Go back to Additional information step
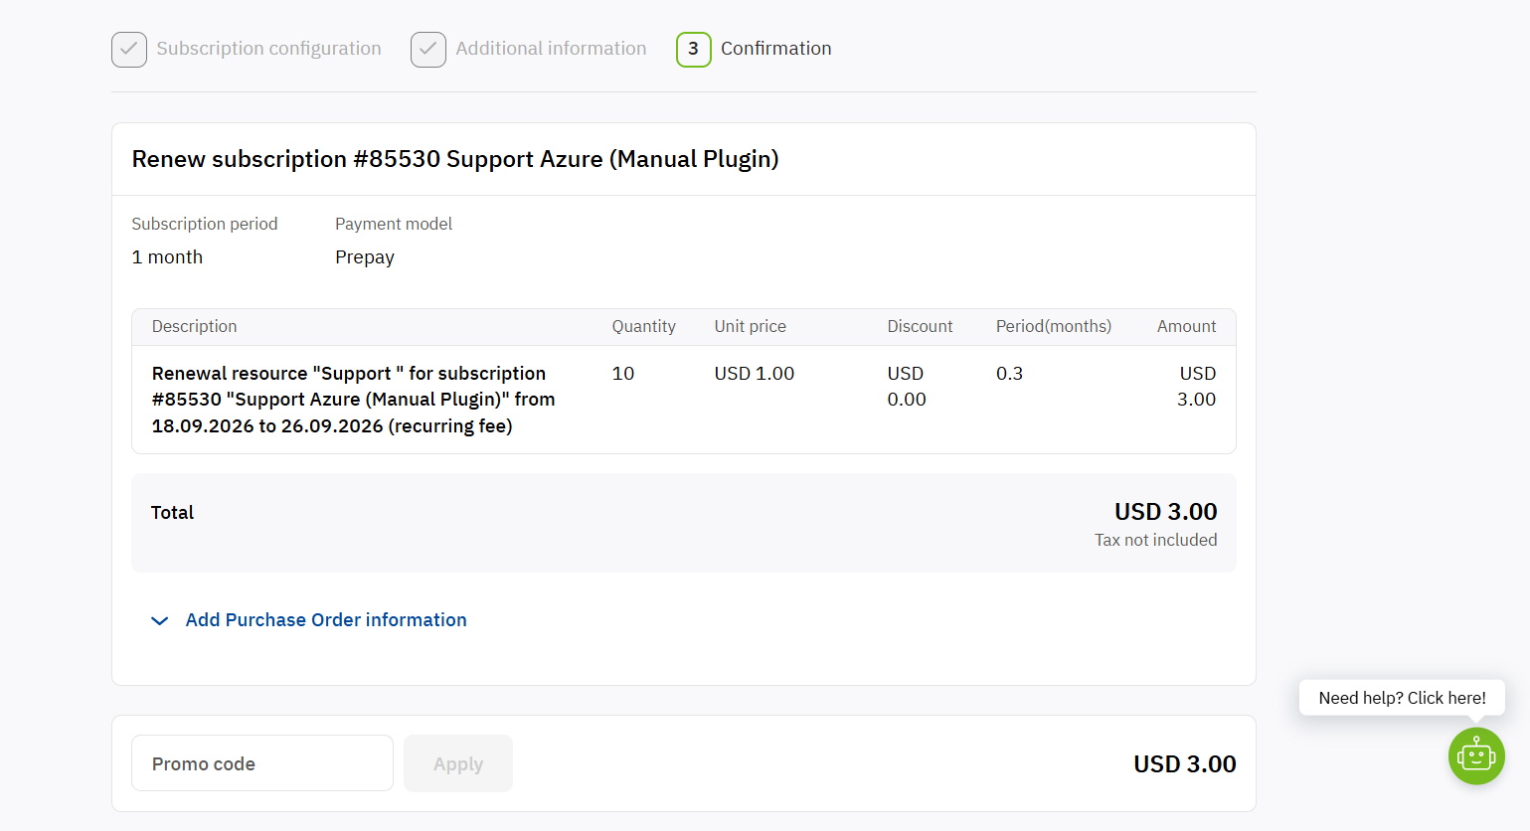 551,49
